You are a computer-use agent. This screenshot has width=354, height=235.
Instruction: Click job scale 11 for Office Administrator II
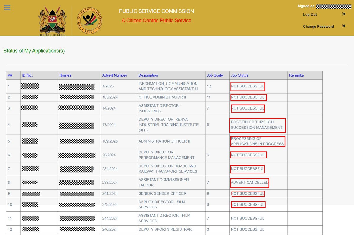[x=209, y=97]
